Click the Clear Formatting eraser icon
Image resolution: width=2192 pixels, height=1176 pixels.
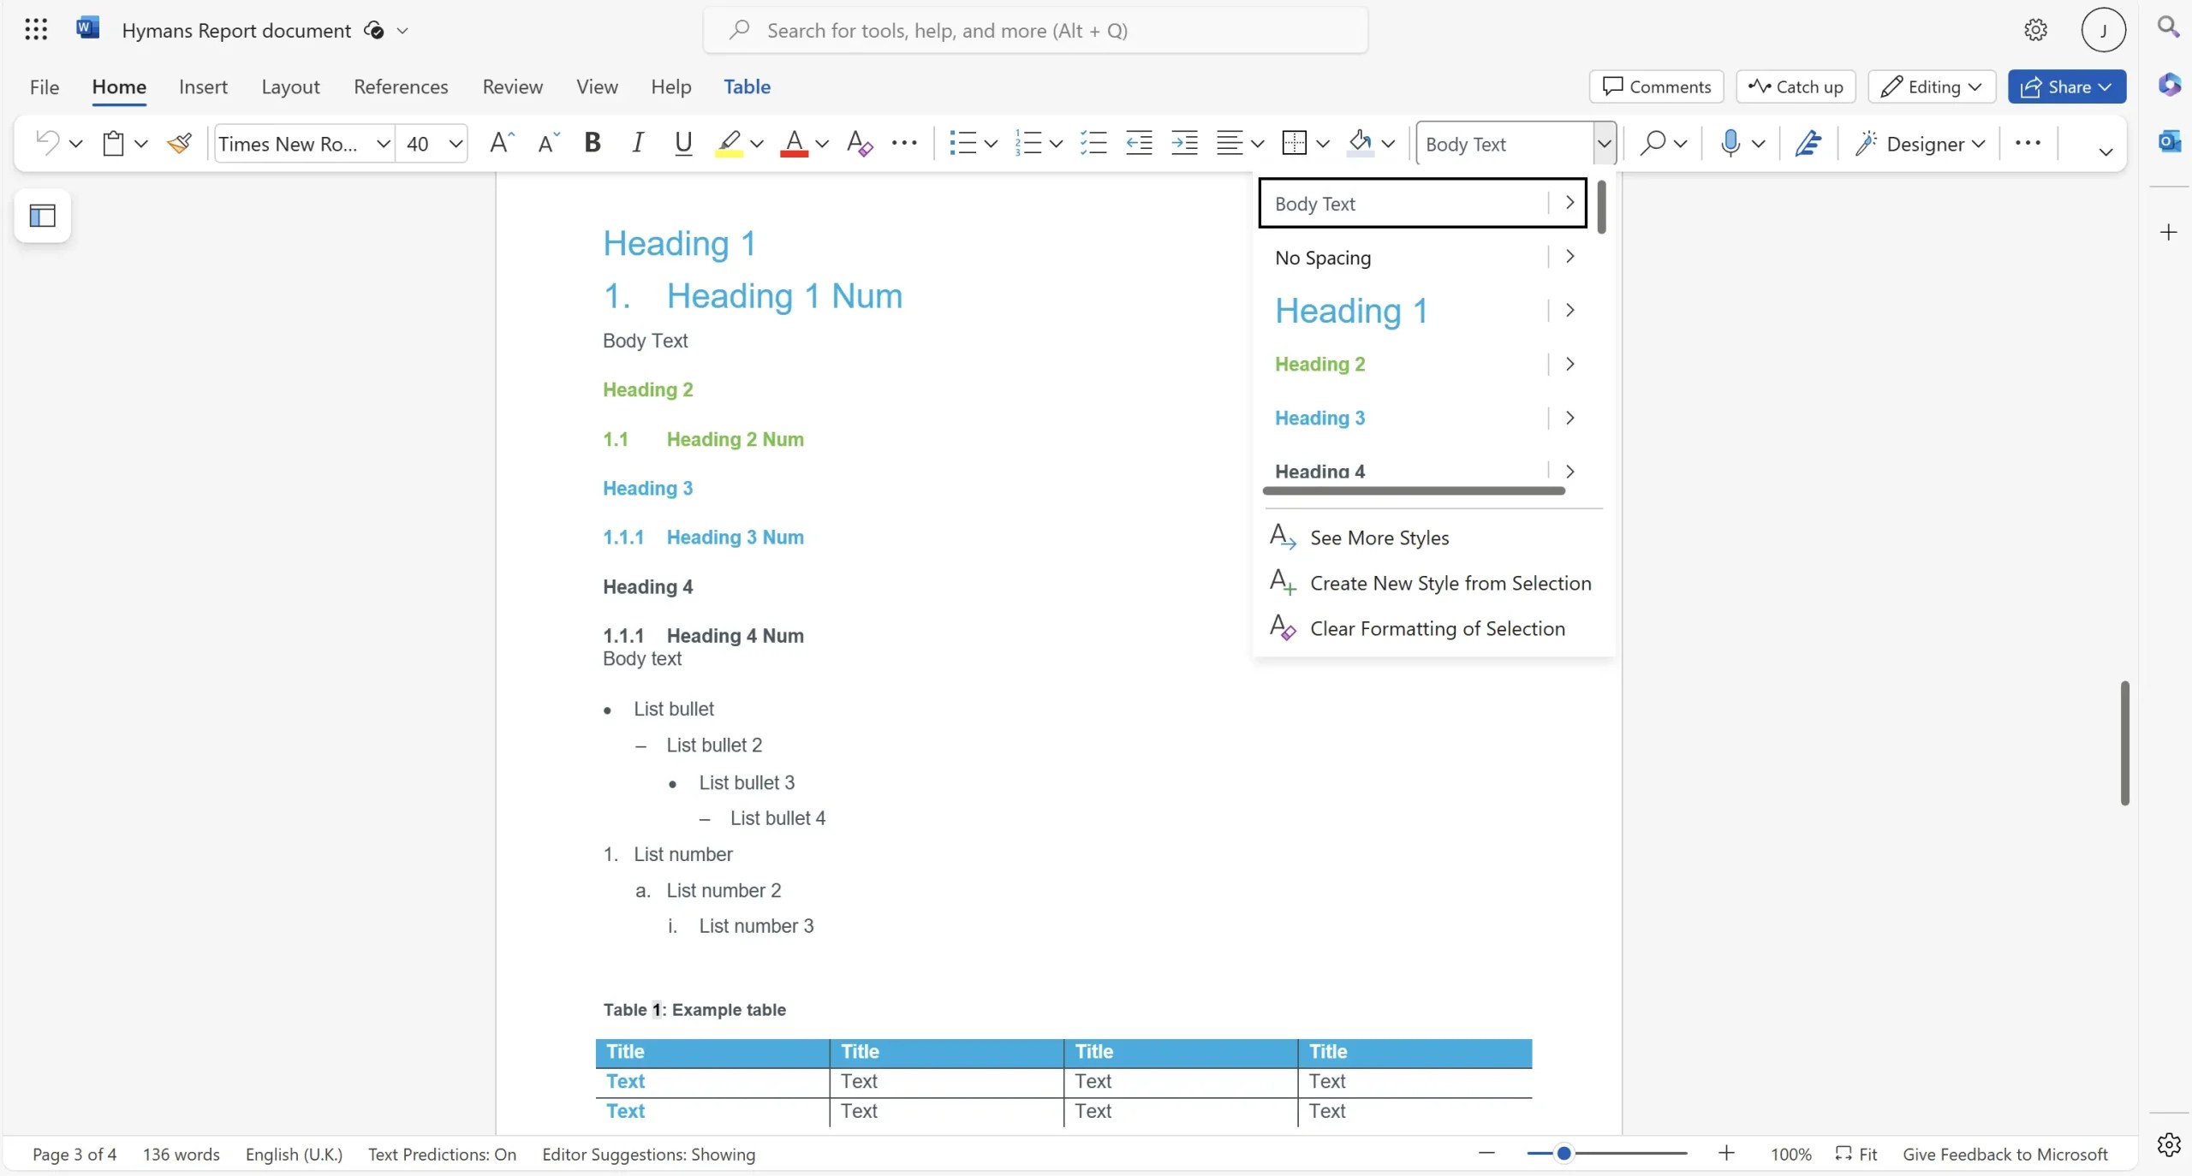click(859, 143)
